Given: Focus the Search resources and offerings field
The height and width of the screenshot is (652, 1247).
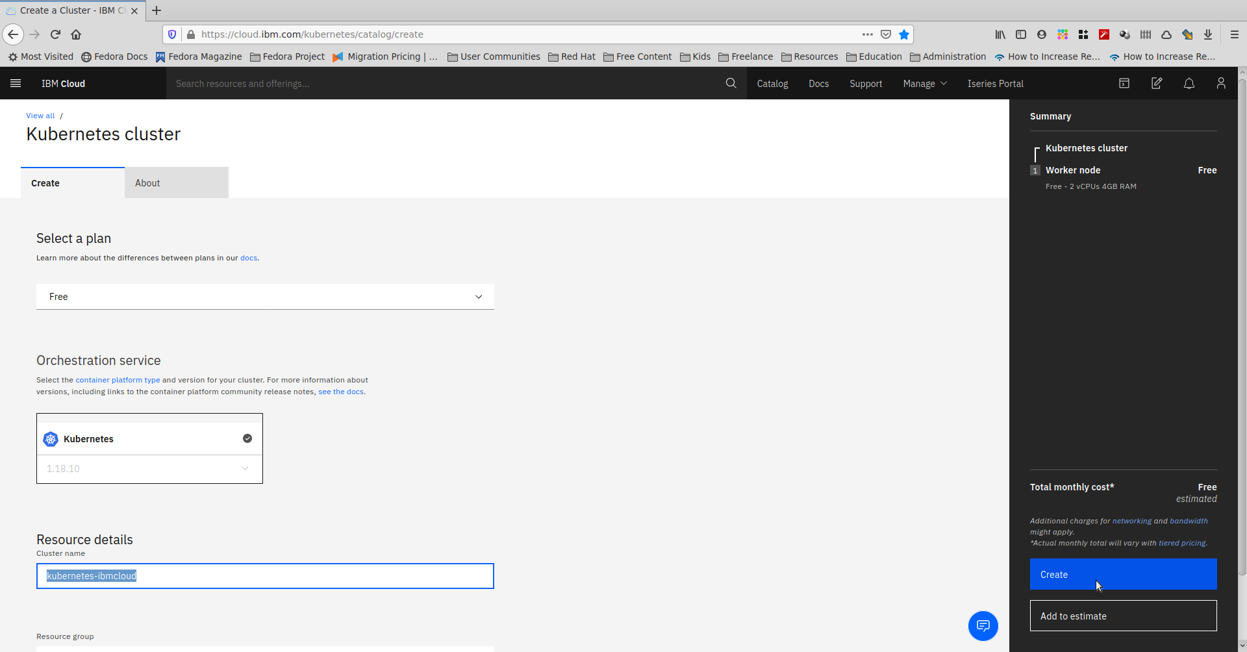Looking at the screenshot, I should point(445,83).
